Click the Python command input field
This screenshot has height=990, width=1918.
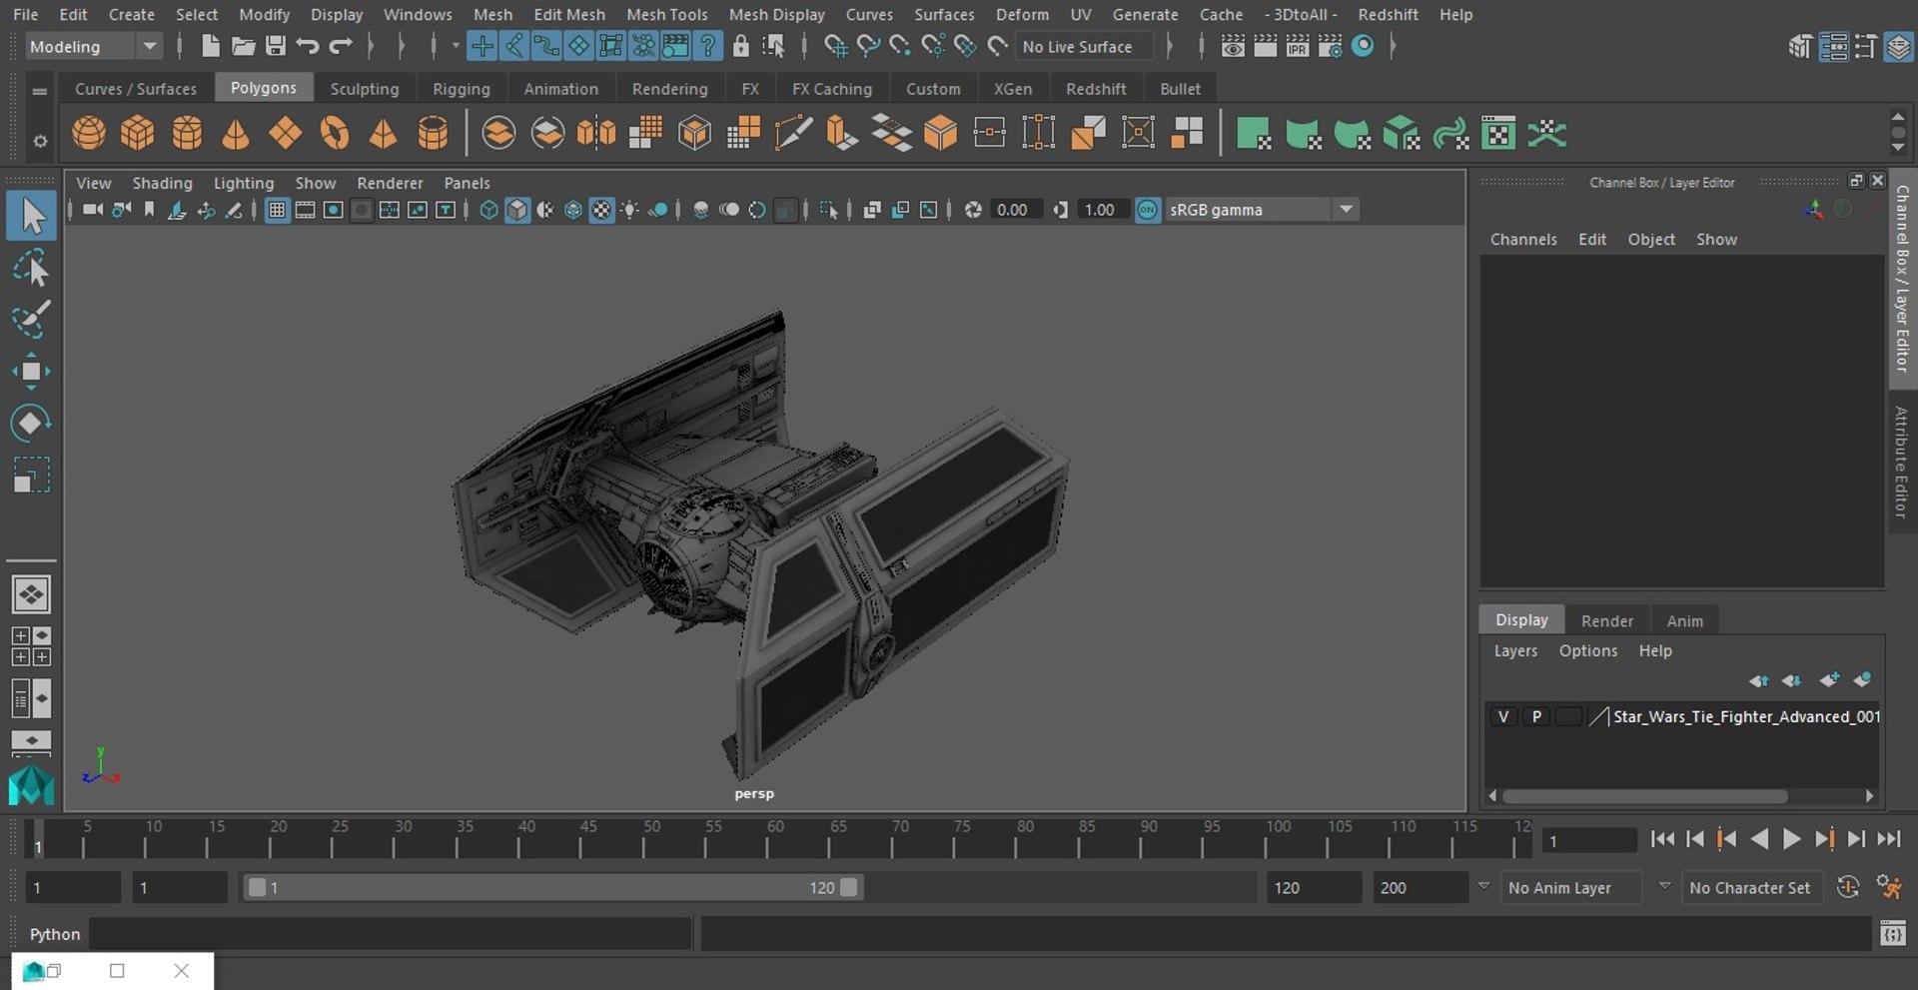click(390, 934)
